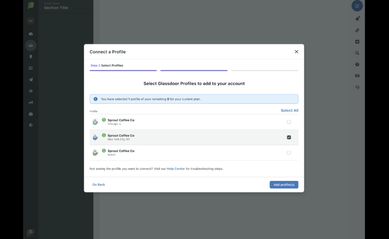Viewport: 389px width, 239px height.
Task: Open the search magnifier icon
Action: [x=357, y=53]
